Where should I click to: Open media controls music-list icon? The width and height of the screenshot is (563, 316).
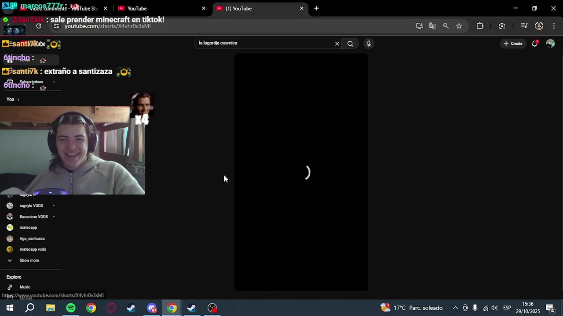click(524, 26)
